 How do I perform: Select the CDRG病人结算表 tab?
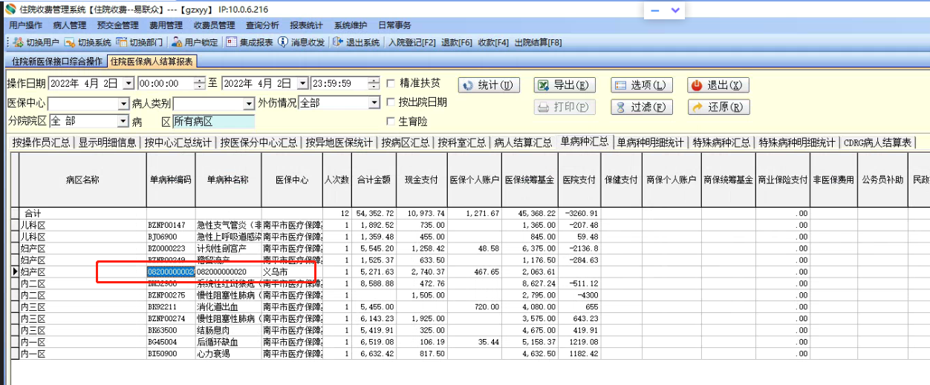pos(878,143)
